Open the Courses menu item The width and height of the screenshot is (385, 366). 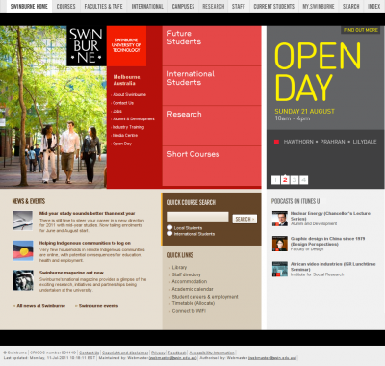[65, 6]
